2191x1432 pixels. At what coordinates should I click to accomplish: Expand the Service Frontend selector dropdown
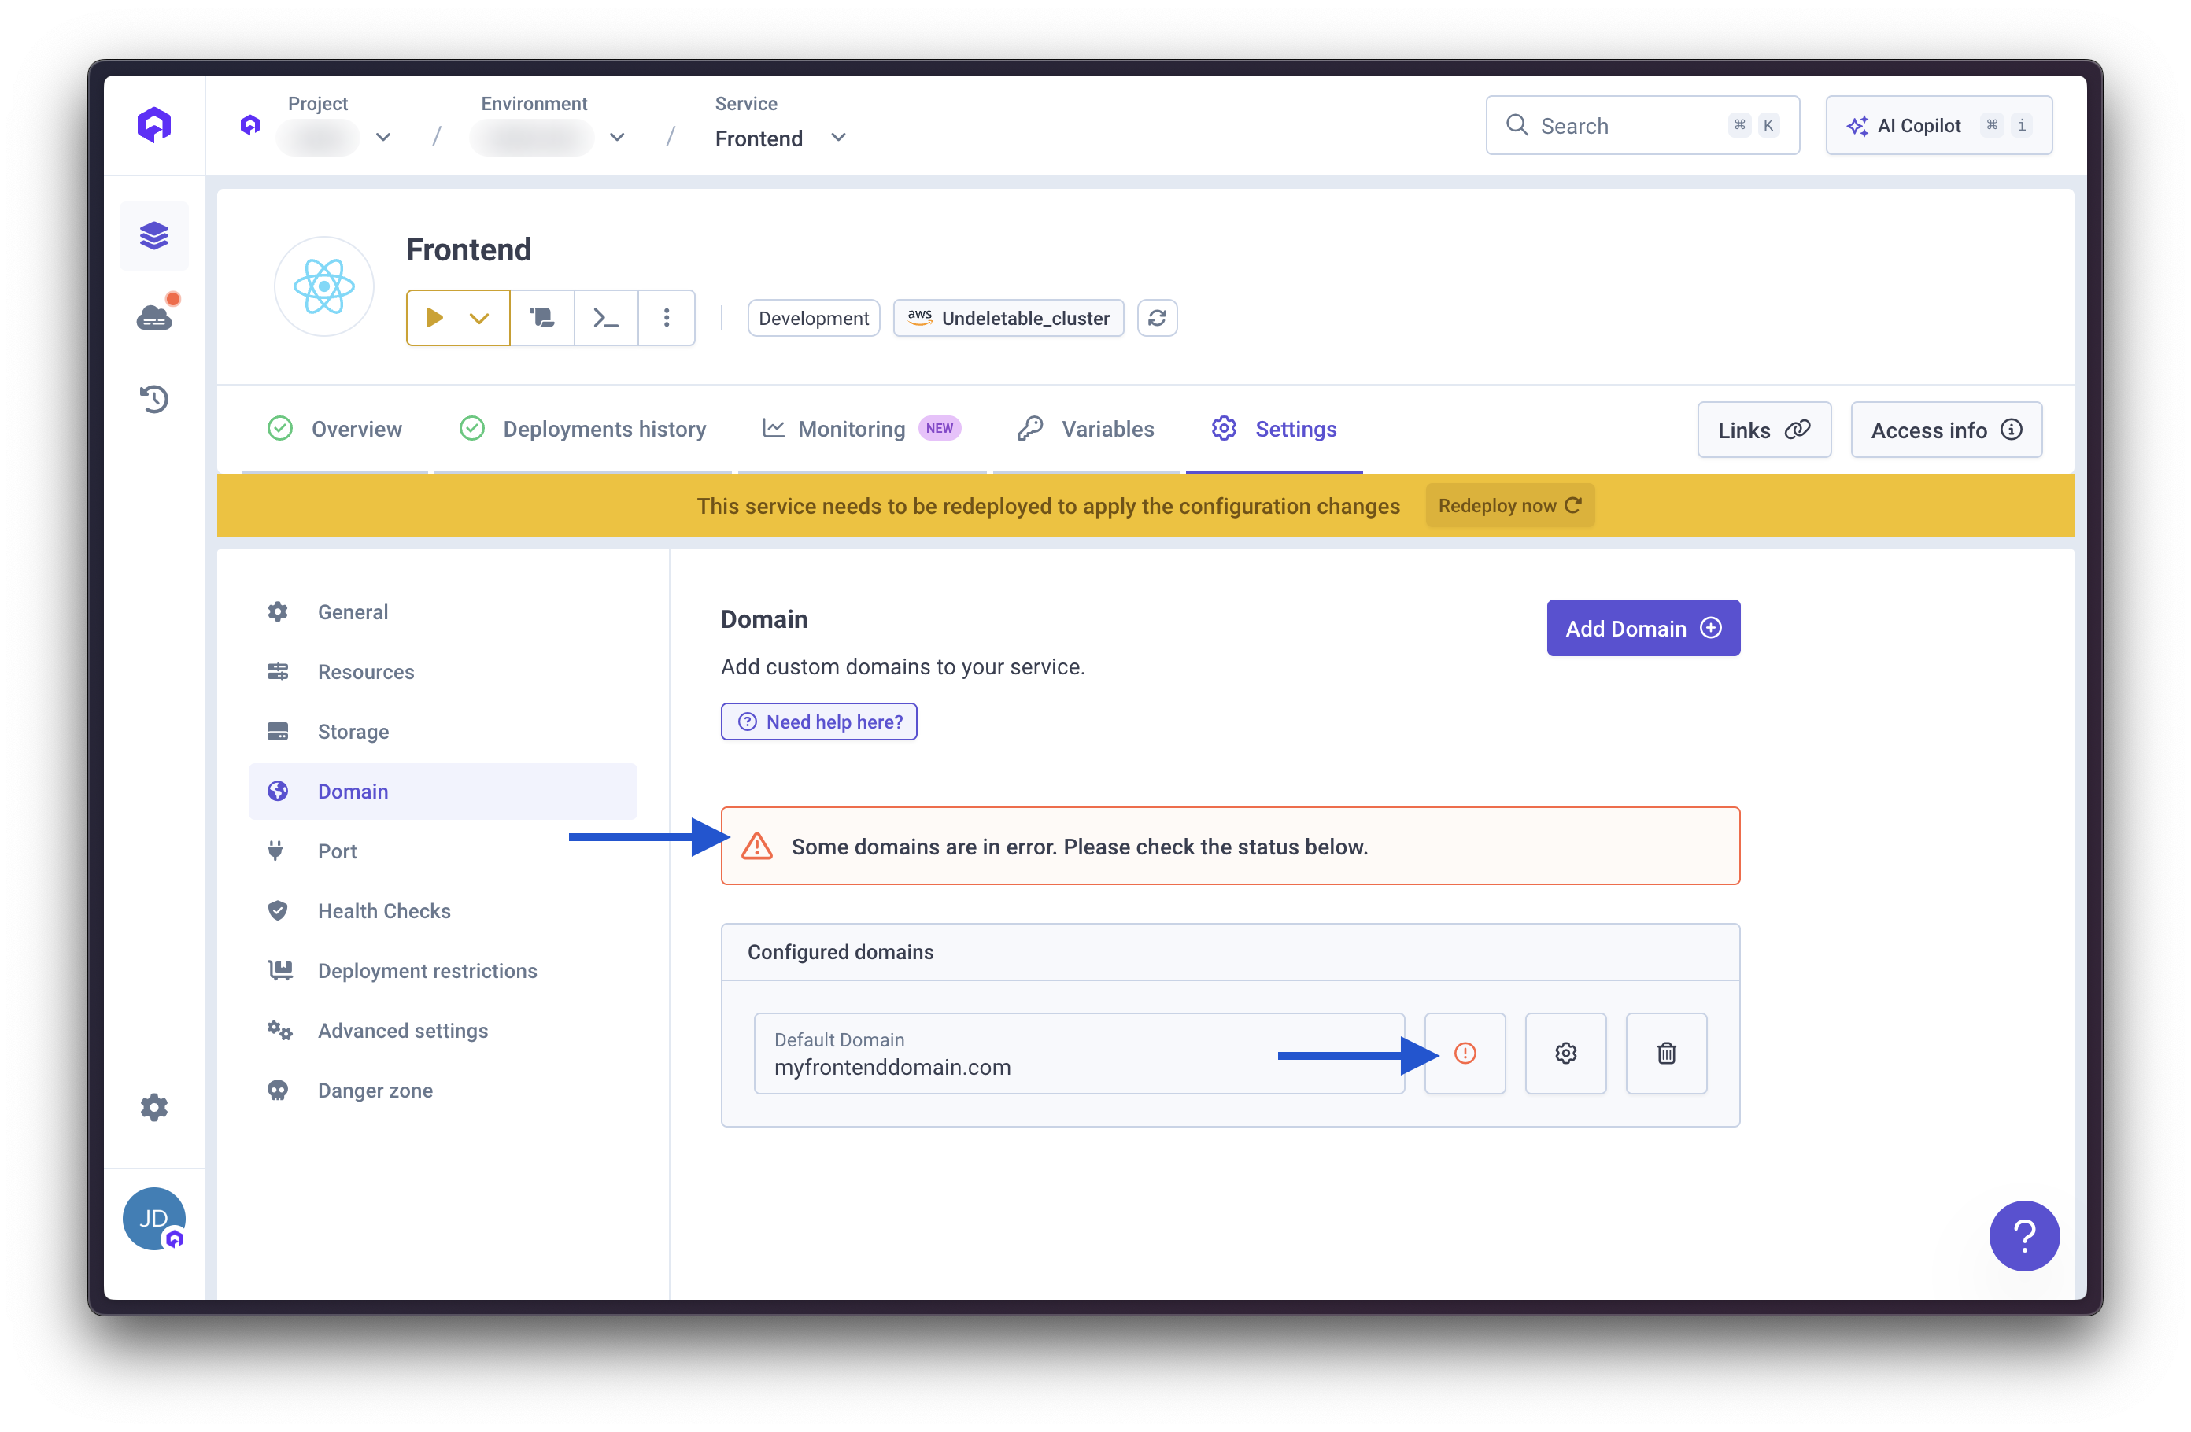tap(837, 138)
